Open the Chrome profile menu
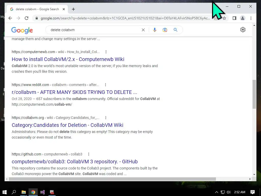The image size is (261, 196). pyautogui.click(x=243, y=18)
